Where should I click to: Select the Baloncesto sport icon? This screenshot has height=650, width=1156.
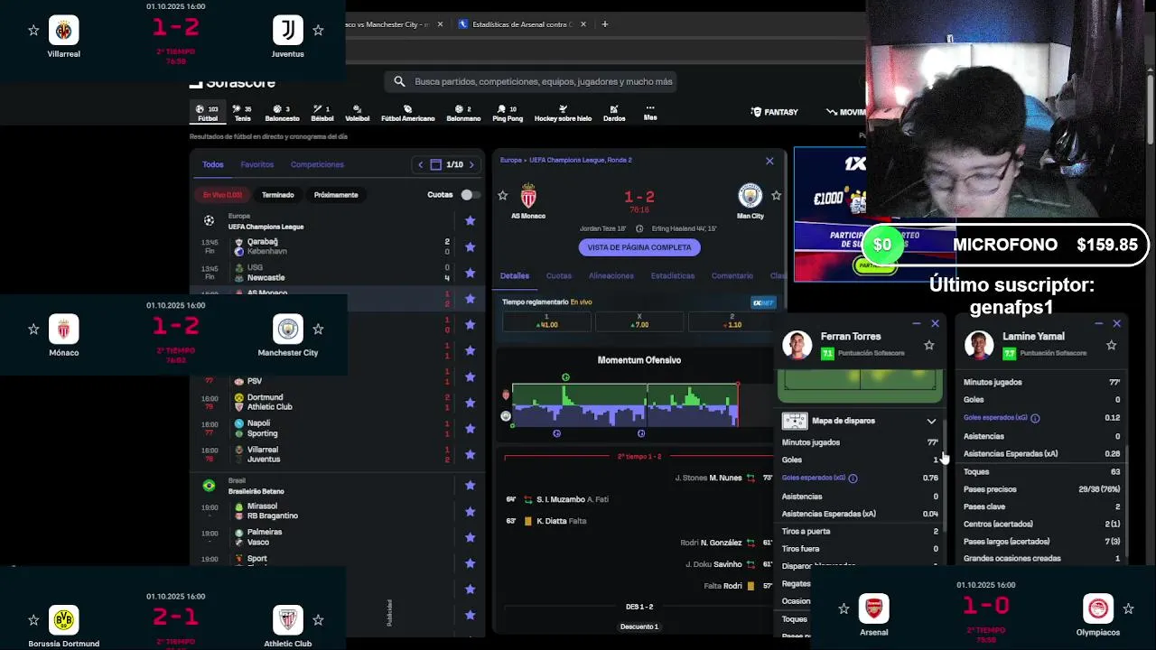282,113
